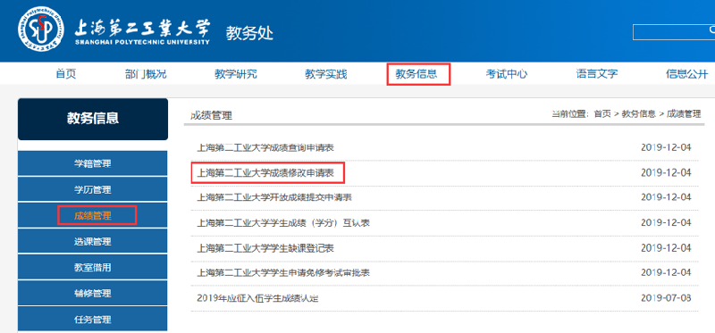The image size is (715, 333).
Task: Open the 首页 navigation tab
Action: click(x=66, y=74)
